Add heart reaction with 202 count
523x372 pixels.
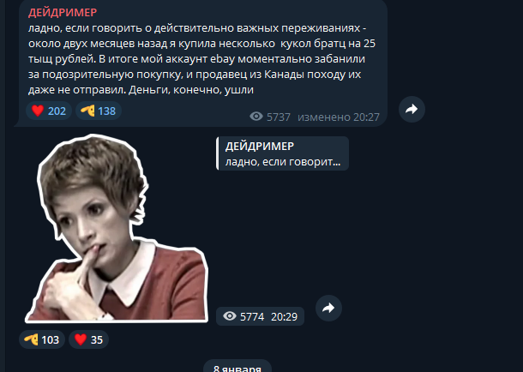click(49, 111)
